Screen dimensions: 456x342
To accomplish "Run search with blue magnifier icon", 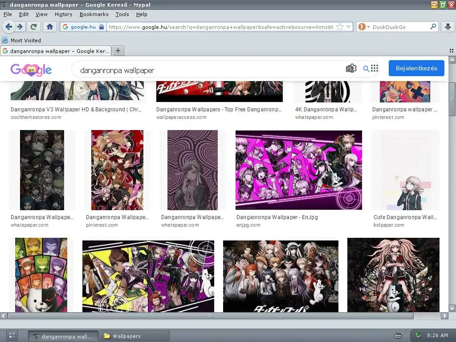I will coord(366,69).
